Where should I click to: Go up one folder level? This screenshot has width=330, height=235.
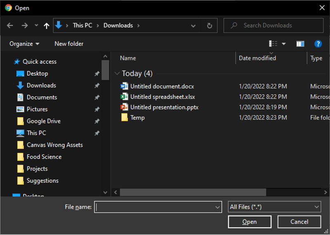click(47, 26)
